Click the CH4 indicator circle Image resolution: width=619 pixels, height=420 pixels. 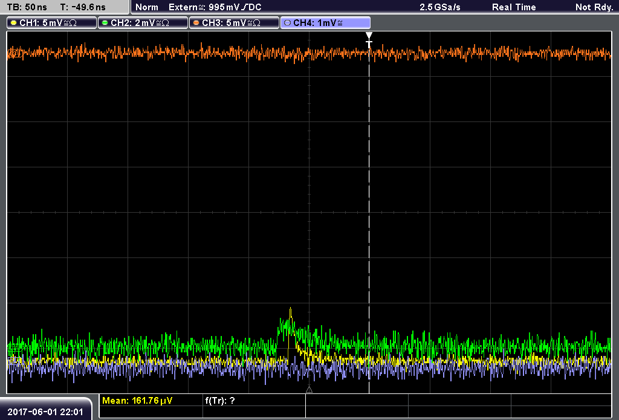point(287,23)
